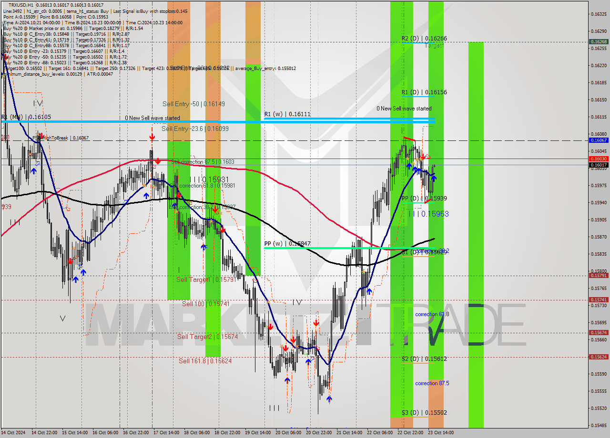
Task: Click the '21 Oct 14:00' time axis label
Action: tap(349, 433)
